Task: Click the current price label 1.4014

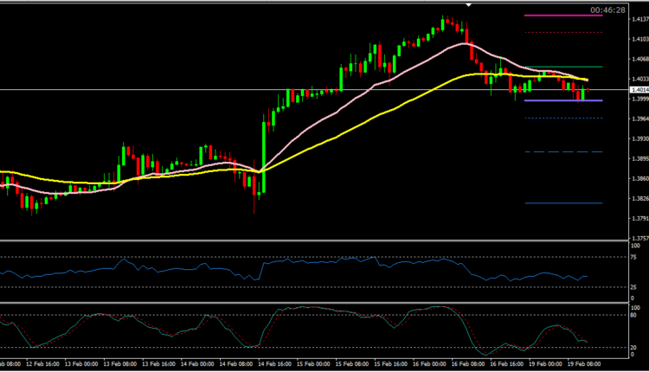Action: click(639, 89)
